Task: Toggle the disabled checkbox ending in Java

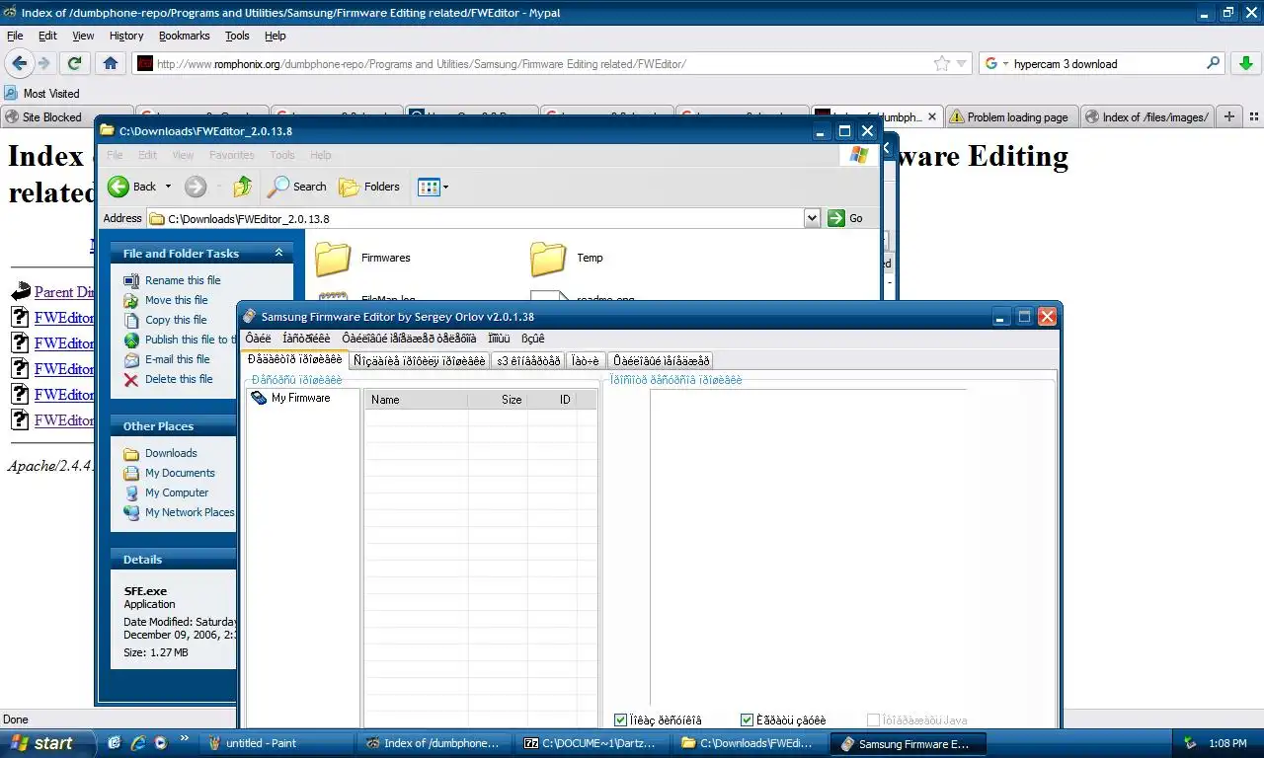Action: [x=873, y=720]
